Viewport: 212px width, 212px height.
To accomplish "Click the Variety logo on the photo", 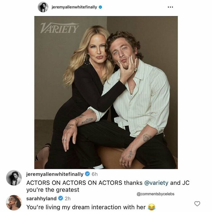I will click(60, 28).
